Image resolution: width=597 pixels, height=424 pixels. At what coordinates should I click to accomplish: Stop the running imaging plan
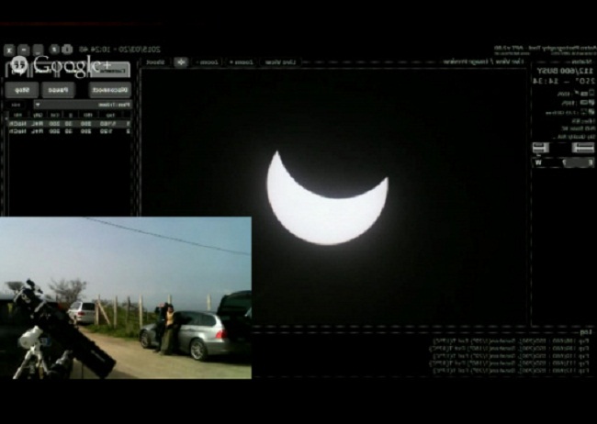22,90
